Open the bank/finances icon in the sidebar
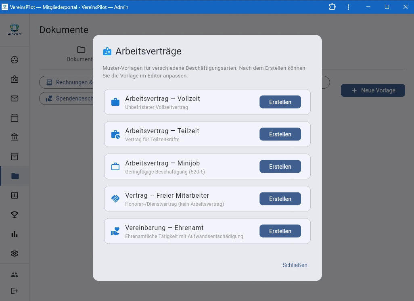The width and height of the screenshot is (414, 301). 15,137
